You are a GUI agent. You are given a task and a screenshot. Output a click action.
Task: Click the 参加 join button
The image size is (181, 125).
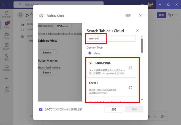[161, 15]
